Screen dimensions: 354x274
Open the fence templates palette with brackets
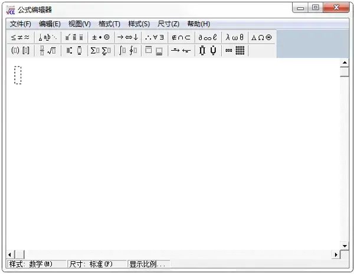pos(20,51)
